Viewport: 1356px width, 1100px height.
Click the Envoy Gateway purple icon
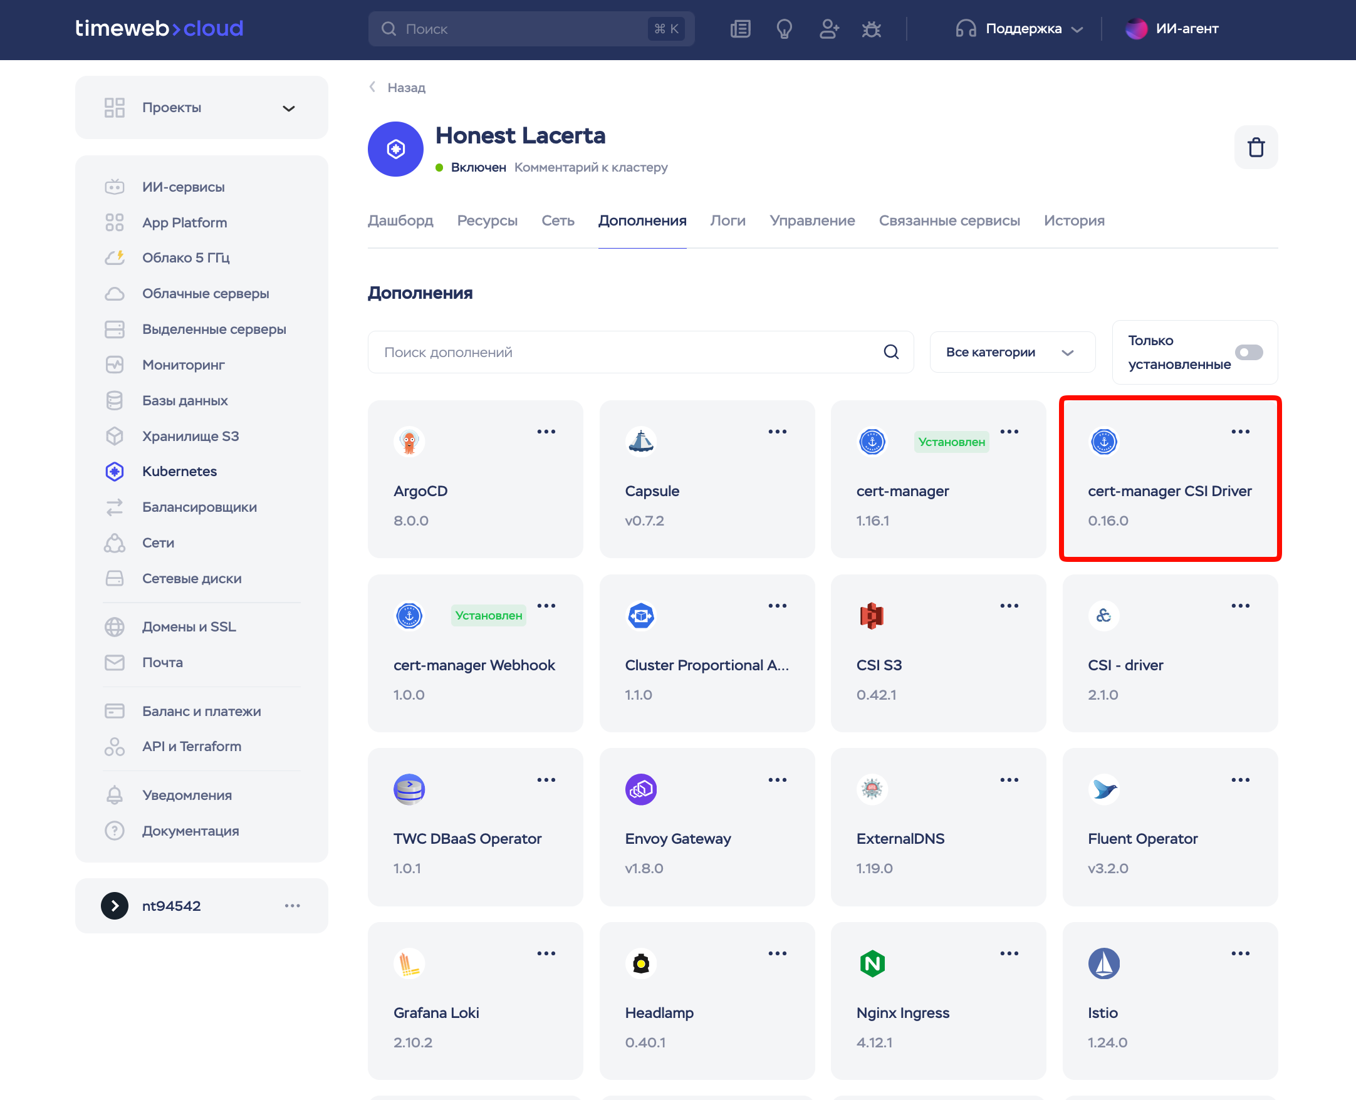click(640, 789)
